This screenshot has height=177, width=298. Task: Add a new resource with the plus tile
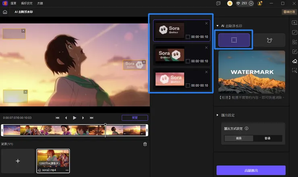18,161
